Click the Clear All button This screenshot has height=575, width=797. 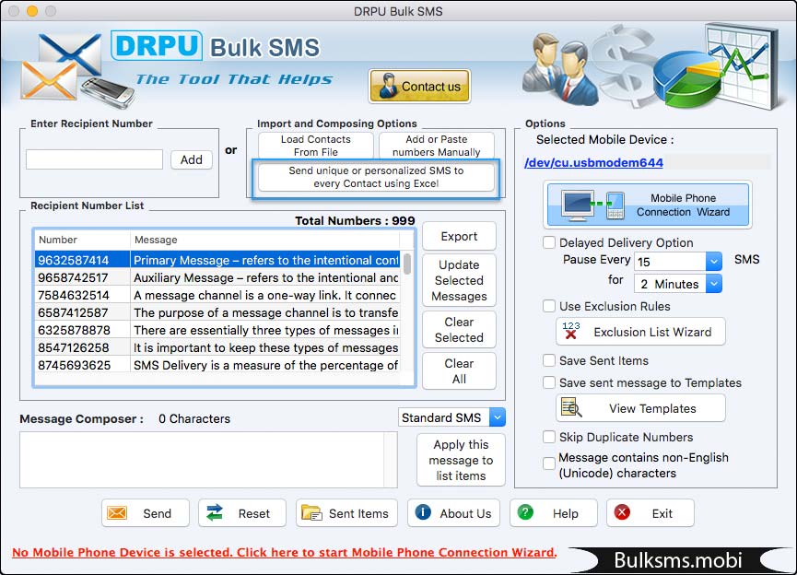click(x=459, y=371)
